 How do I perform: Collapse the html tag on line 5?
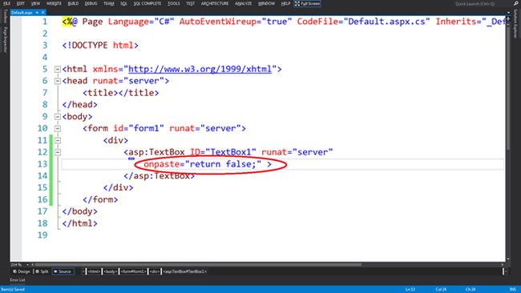58,70
